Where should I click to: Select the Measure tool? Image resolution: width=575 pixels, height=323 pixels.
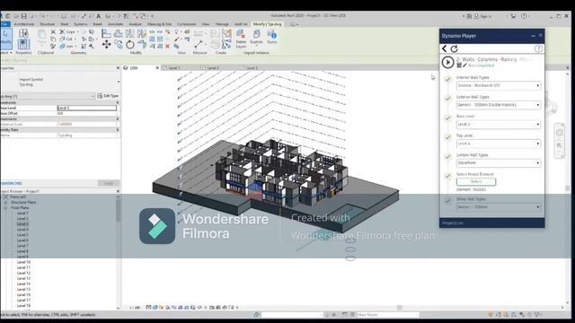[199, 44]
